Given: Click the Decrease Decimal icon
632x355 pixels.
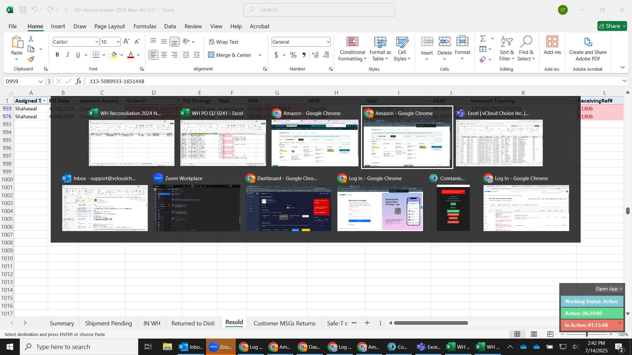Looking at the screenshot, I should click(326, 55).
